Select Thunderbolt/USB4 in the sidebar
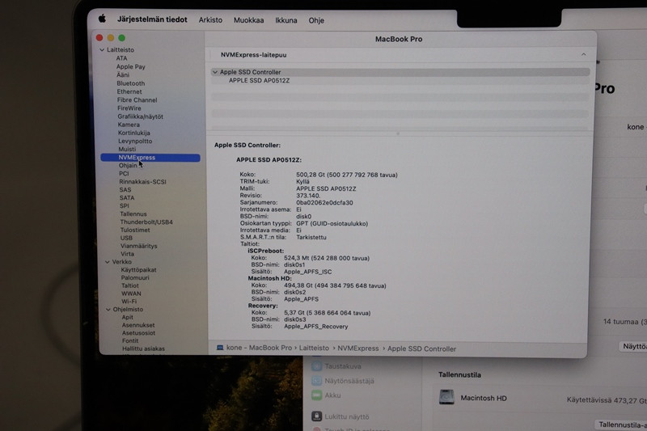The width and height of the screenshot is (647, 431). [x=146, y=222]
